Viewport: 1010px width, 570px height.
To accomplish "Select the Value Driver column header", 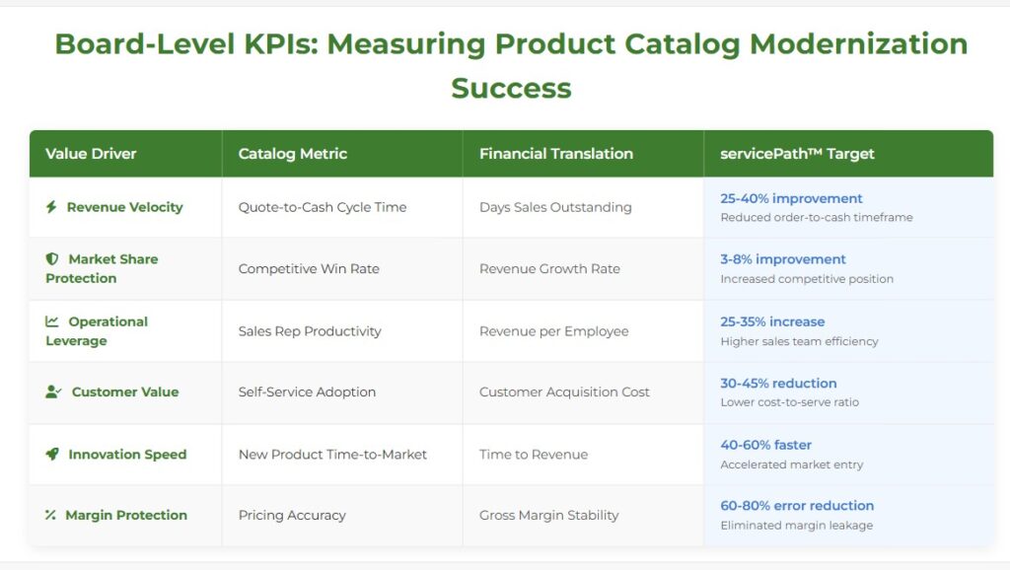I will coord(91,154).
